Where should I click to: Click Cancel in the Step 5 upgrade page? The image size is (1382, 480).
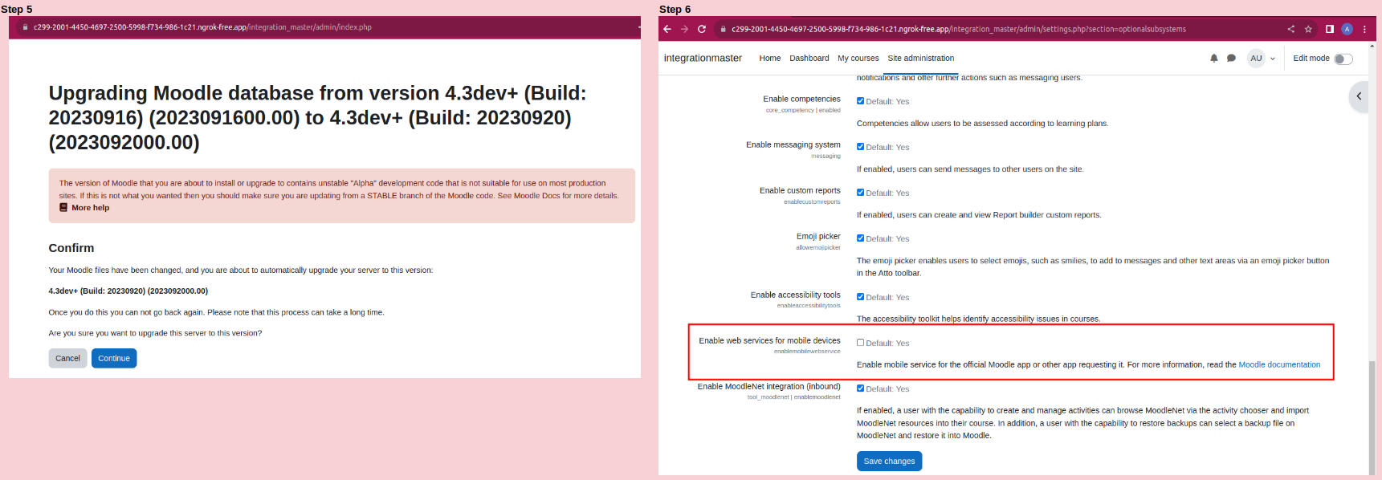pyautogui.click(x=67, y=358)
